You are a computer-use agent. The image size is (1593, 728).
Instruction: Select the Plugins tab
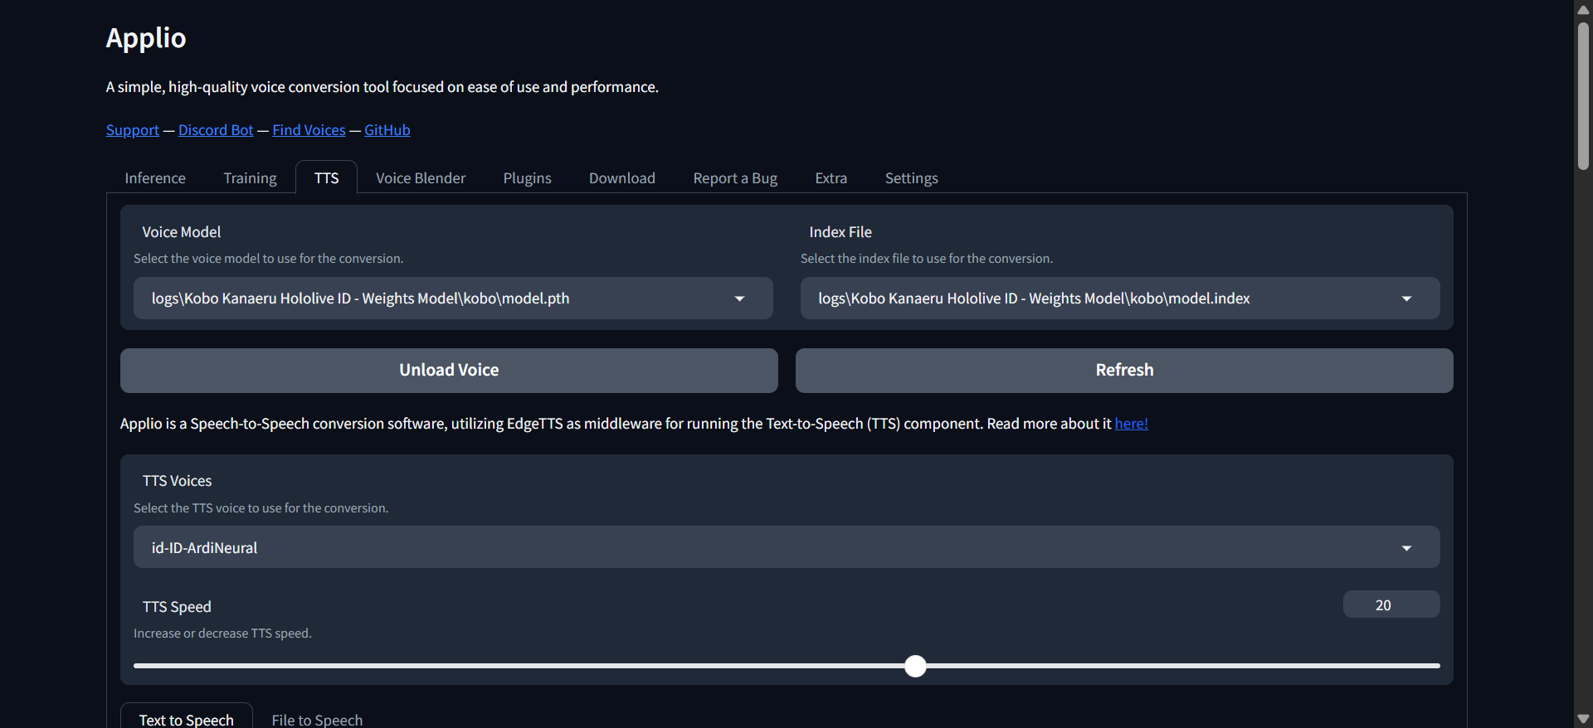click(x=527, y=178)
